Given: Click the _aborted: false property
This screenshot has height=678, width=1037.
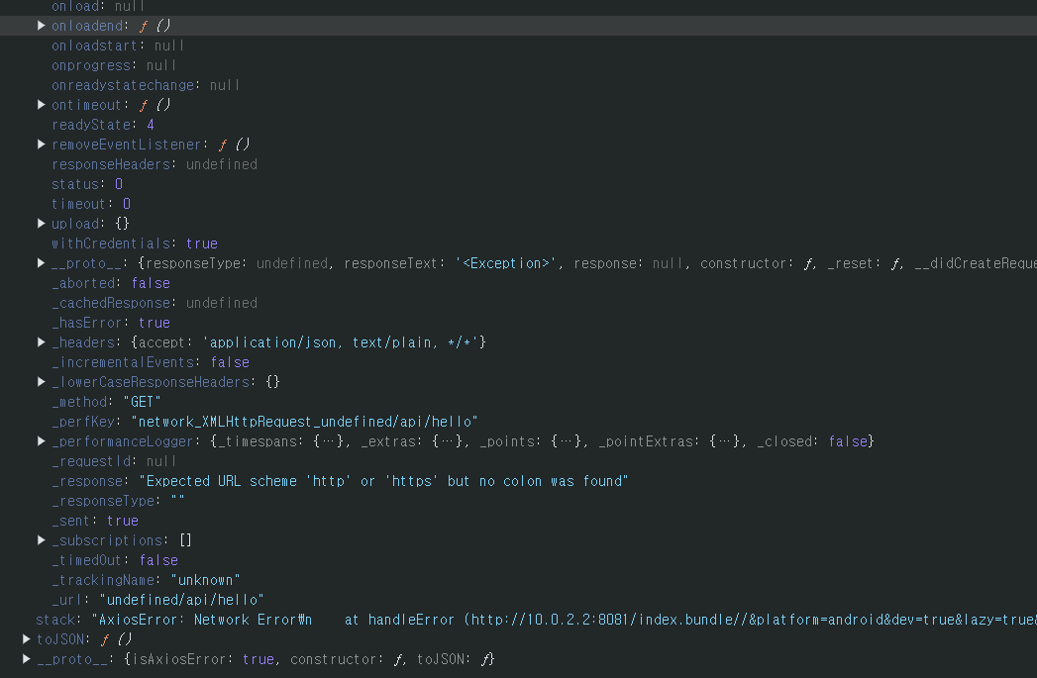Looking at the screenshot, I should tap(111, 283).
